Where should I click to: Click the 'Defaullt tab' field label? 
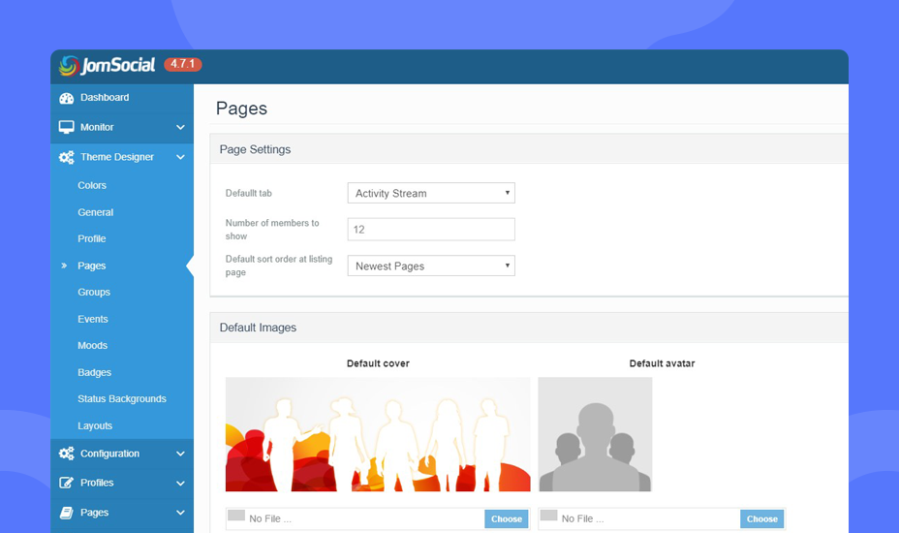(248, 194)
